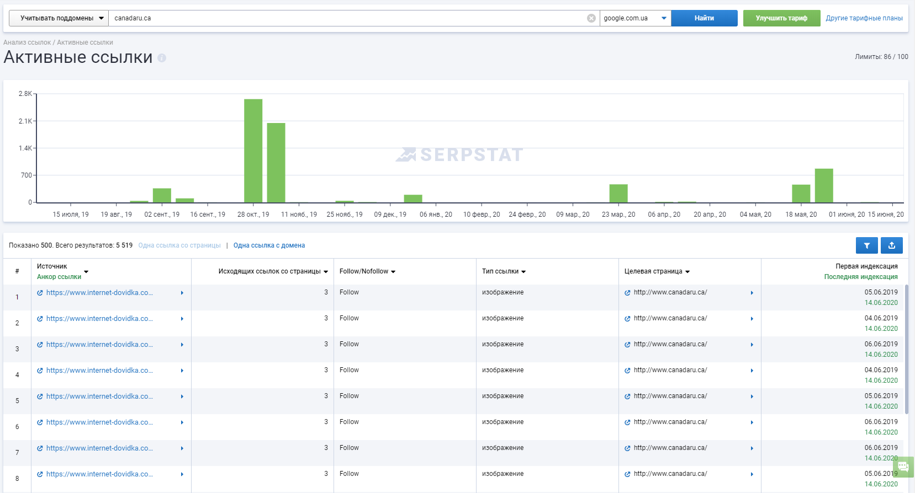Open the Другие тарифные планы link

[864, 18]
